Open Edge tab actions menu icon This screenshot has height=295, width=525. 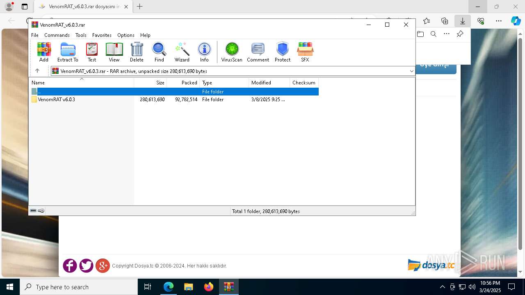pyautogui.click(x=25, y=7)
